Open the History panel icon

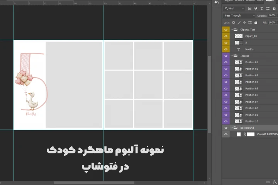click(216, 2)
